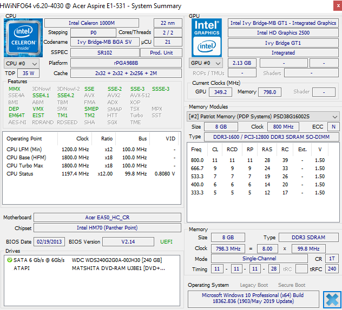The width and height of the screenshot is (342, 310).
Task: Click the Ivy Bridge GT1 field
Action: [283, 43]
